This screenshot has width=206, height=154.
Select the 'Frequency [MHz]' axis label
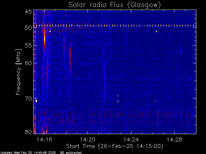[18, 72]
